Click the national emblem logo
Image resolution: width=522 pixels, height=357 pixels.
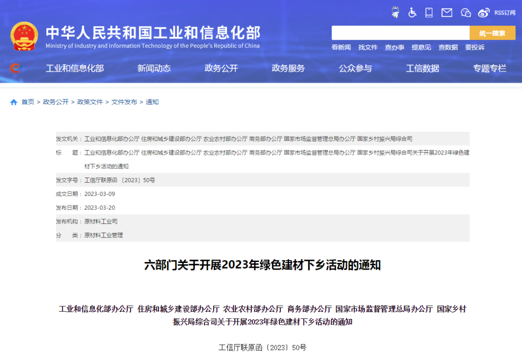pos(25,36)
